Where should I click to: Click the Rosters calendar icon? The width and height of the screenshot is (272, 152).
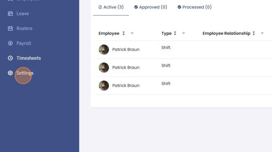(x=10, y=28)
